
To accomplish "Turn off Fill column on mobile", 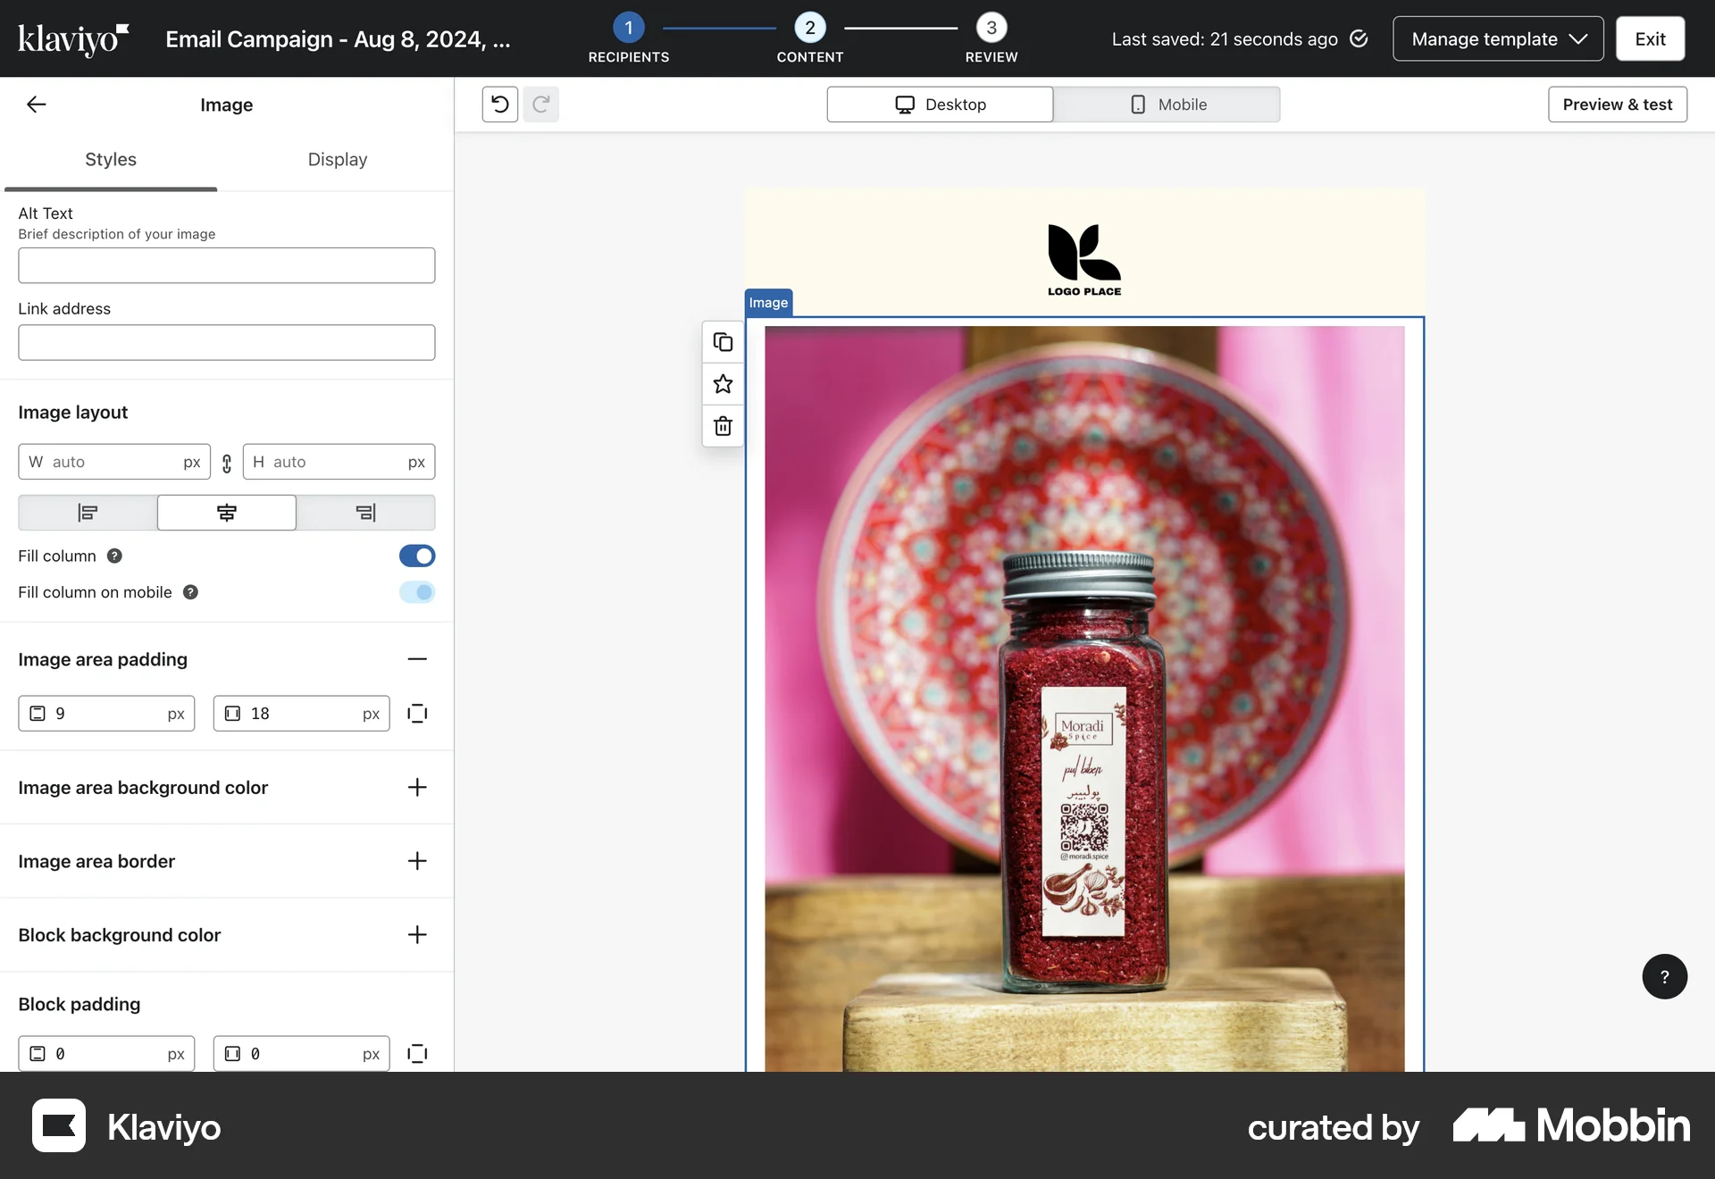I will point(417,592).
